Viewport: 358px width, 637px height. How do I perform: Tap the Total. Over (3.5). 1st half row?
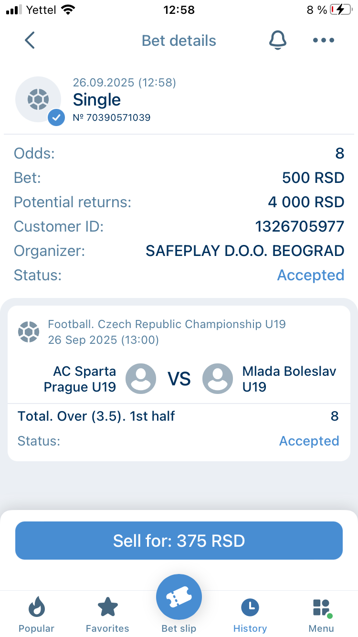click(96, 416)
